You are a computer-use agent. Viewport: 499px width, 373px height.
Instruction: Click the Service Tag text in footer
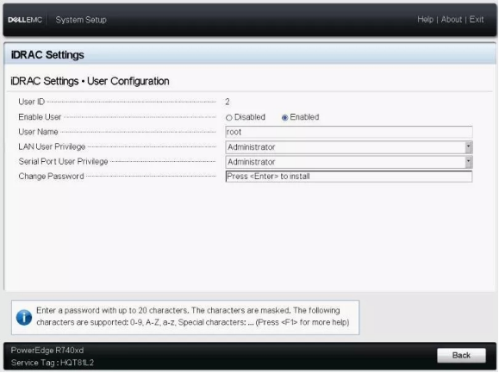[53, 363]
